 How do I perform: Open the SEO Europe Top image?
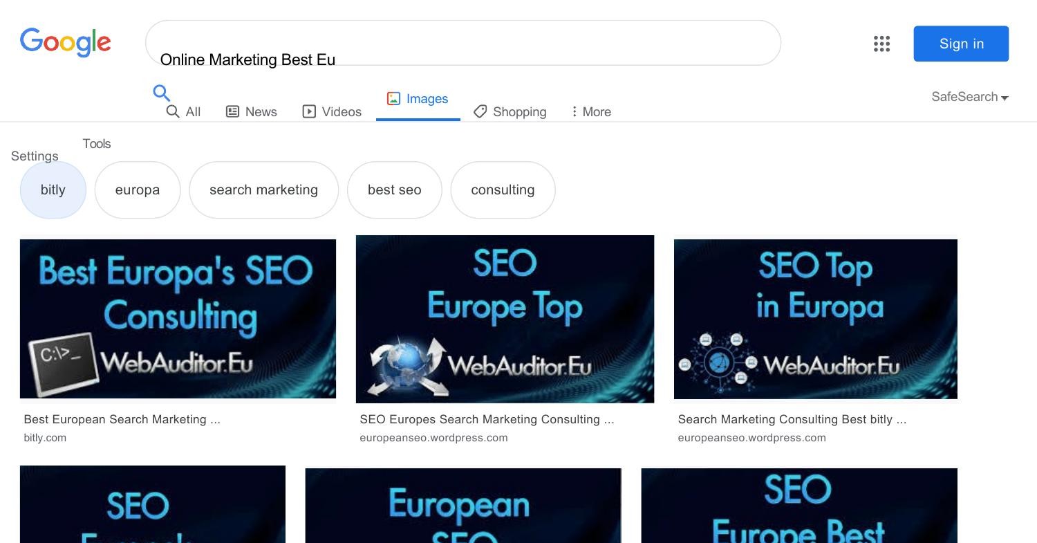(x=505, y=319)
